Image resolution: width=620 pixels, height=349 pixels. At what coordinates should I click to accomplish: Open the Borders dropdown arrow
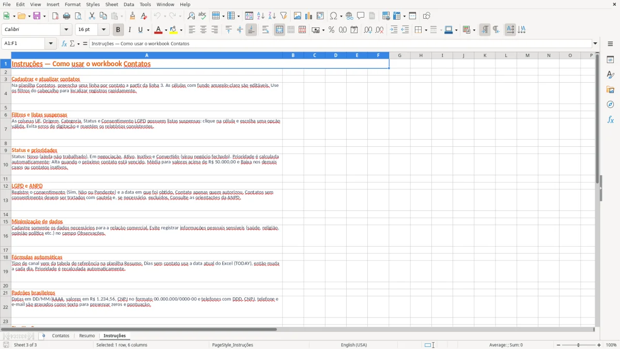coord(425,30)
